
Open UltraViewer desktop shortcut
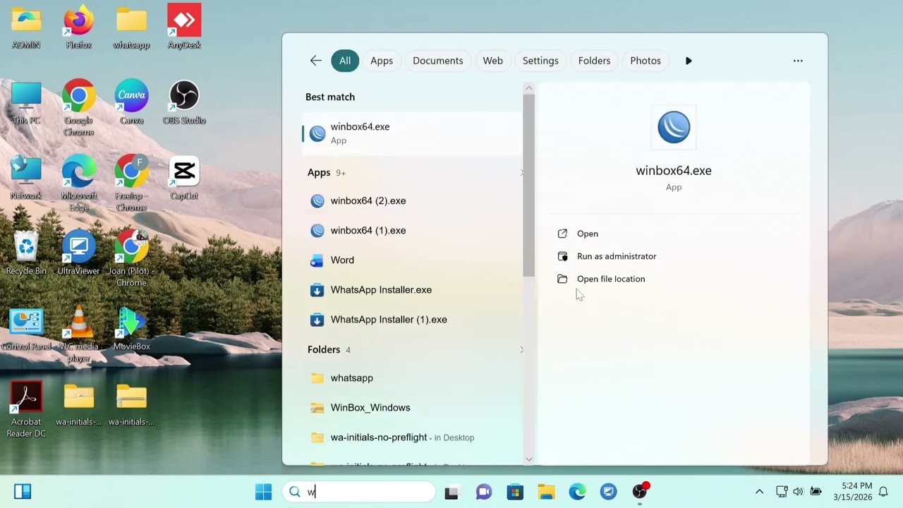[x=78, y=253]
